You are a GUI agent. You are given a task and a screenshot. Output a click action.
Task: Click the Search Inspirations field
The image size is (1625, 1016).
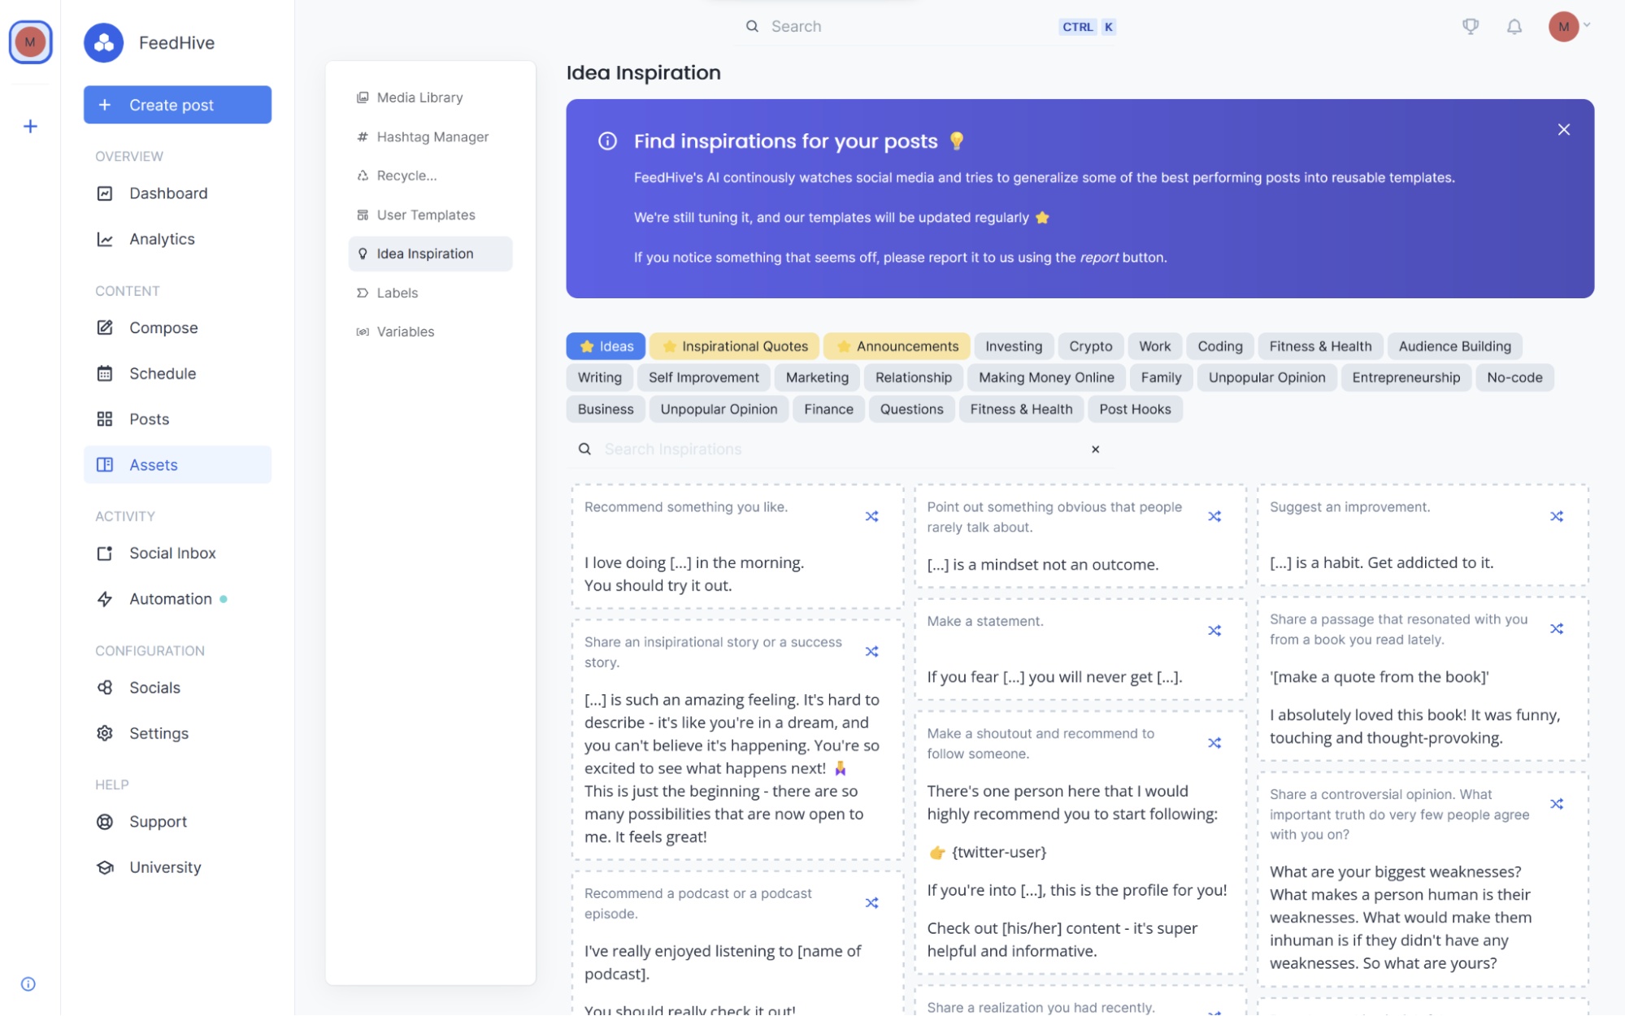[x=813, y=449]
